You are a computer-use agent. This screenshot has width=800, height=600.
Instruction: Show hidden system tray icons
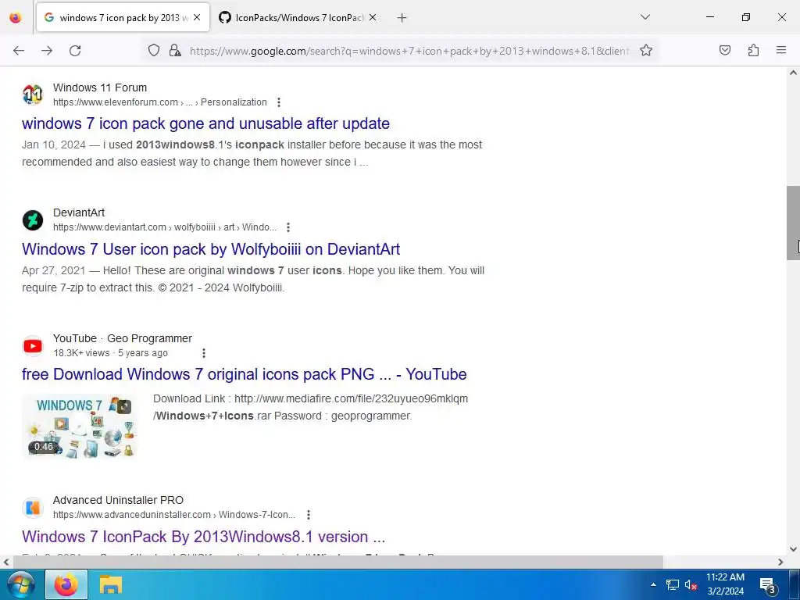[x=653, y=584]
